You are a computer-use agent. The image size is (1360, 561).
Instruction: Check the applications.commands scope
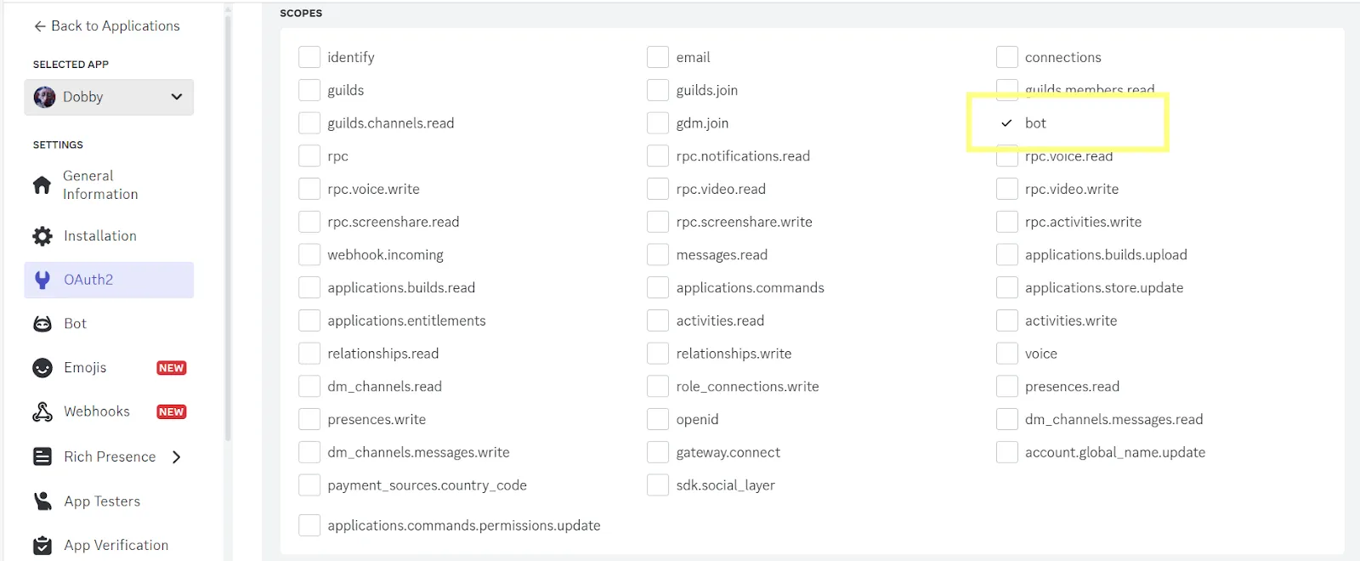(658, 288)
